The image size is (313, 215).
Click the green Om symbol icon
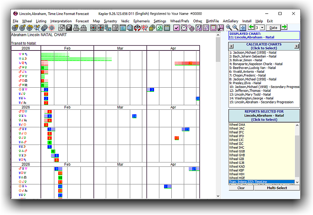(159, 28)
